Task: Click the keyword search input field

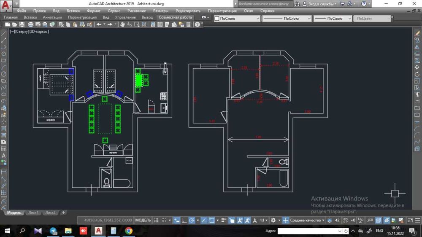Action: click(x=263, y=4)
